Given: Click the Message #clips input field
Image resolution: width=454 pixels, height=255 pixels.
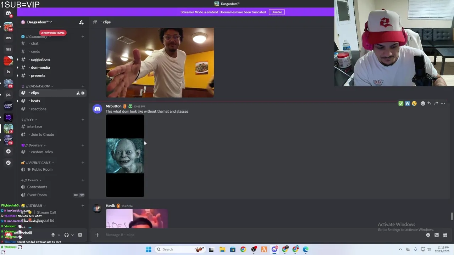Looking at the screenshot, I should click(x=262, y=235).
